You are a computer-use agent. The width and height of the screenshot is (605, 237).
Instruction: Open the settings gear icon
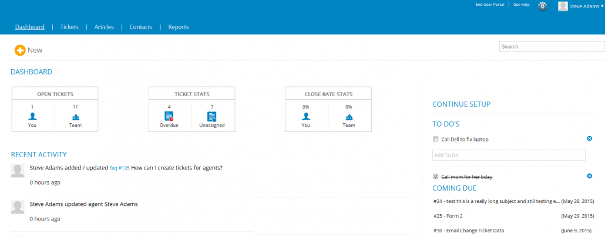click(543, 6)
